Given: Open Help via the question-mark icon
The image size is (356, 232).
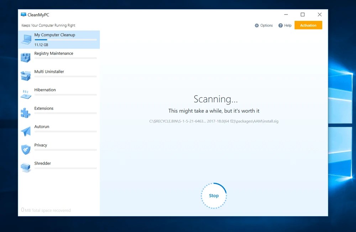Looking at the screenshot, I should pos(280,25).
